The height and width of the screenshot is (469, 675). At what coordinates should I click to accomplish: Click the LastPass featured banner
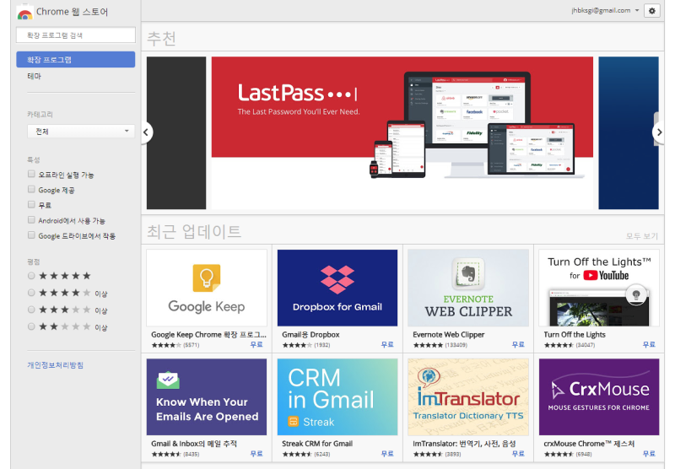pyautogui.click(x=402, y=132)
